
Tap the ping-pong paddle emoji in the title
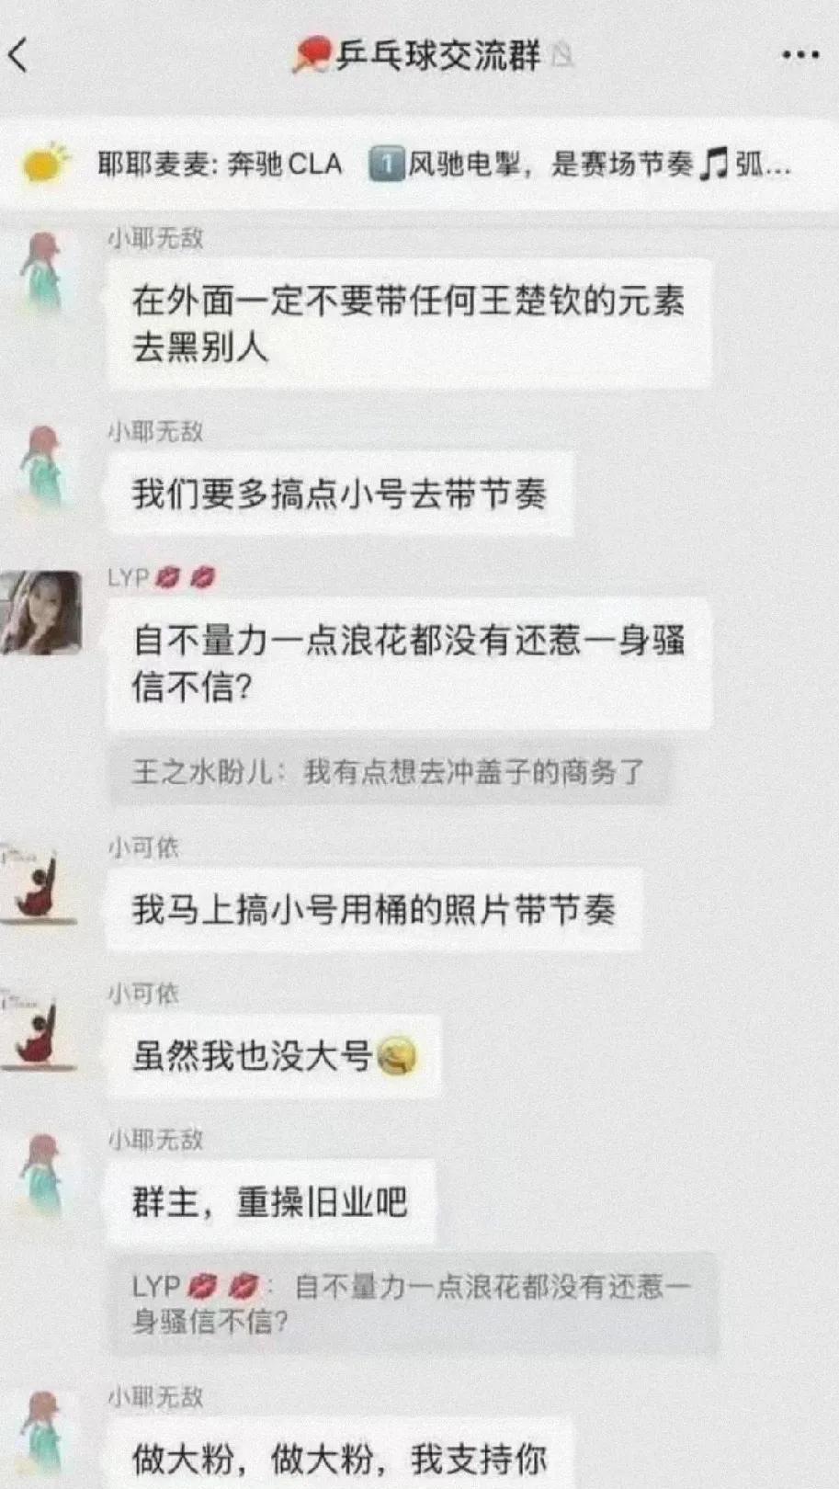click(x=312, y=55)
